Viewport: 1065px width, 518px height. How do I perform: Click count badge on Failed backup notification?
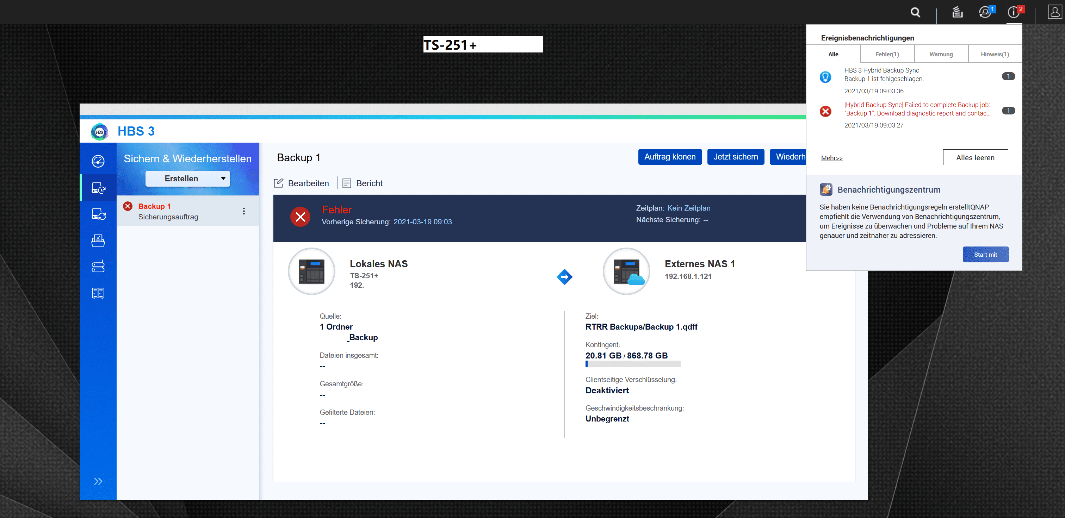(x=1008, y=110)
